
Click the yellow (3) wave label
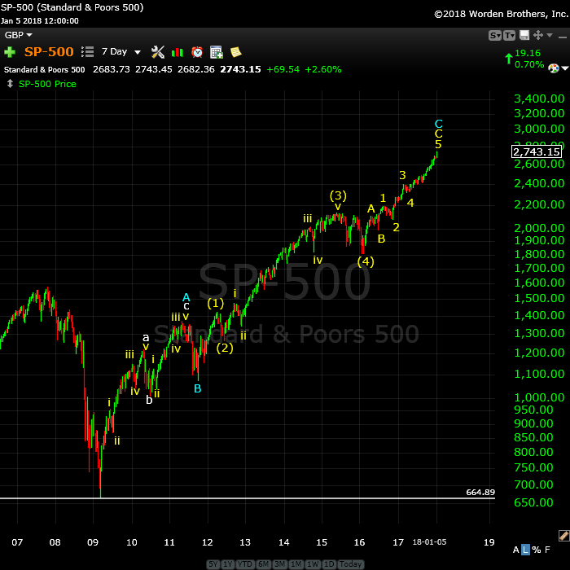click(338, 196)
